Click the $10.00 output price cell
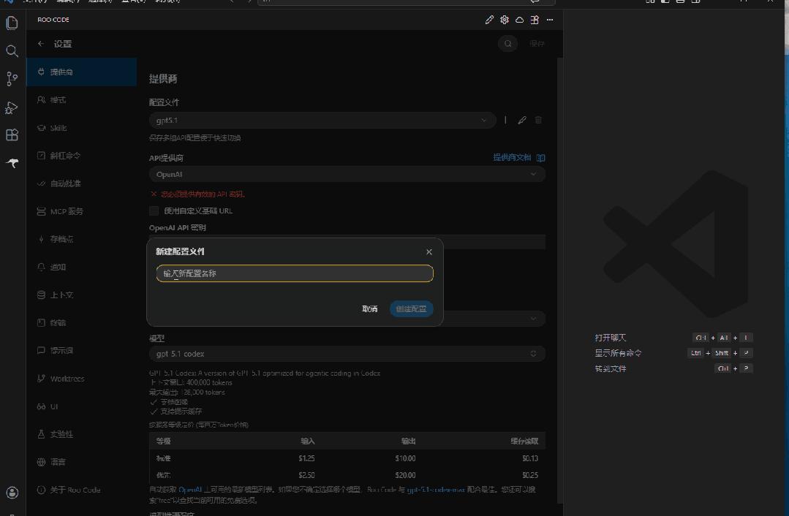789x516 pixels. point(405,459)
